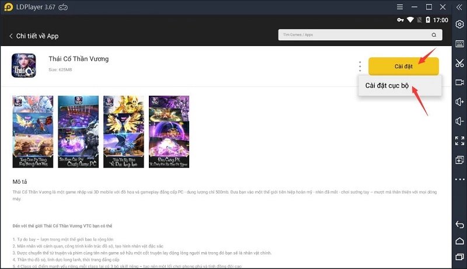Open the LDPlayer hamburger menu
Viewport: 467px width, 269px height.
[x=400, y=7]
